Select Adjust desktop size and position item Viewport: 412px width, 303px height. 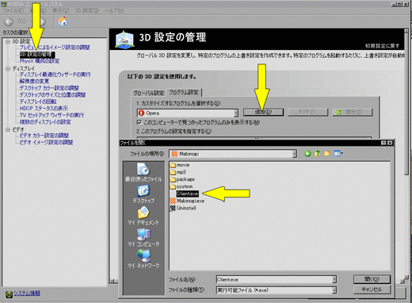[x=52, y=94]
